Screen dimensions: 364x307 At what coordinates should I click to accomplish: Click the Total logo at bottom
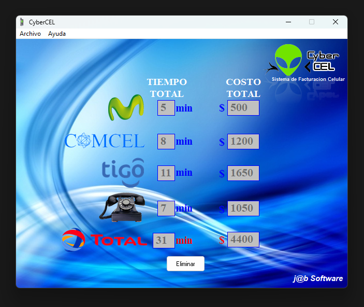point(104,240)
